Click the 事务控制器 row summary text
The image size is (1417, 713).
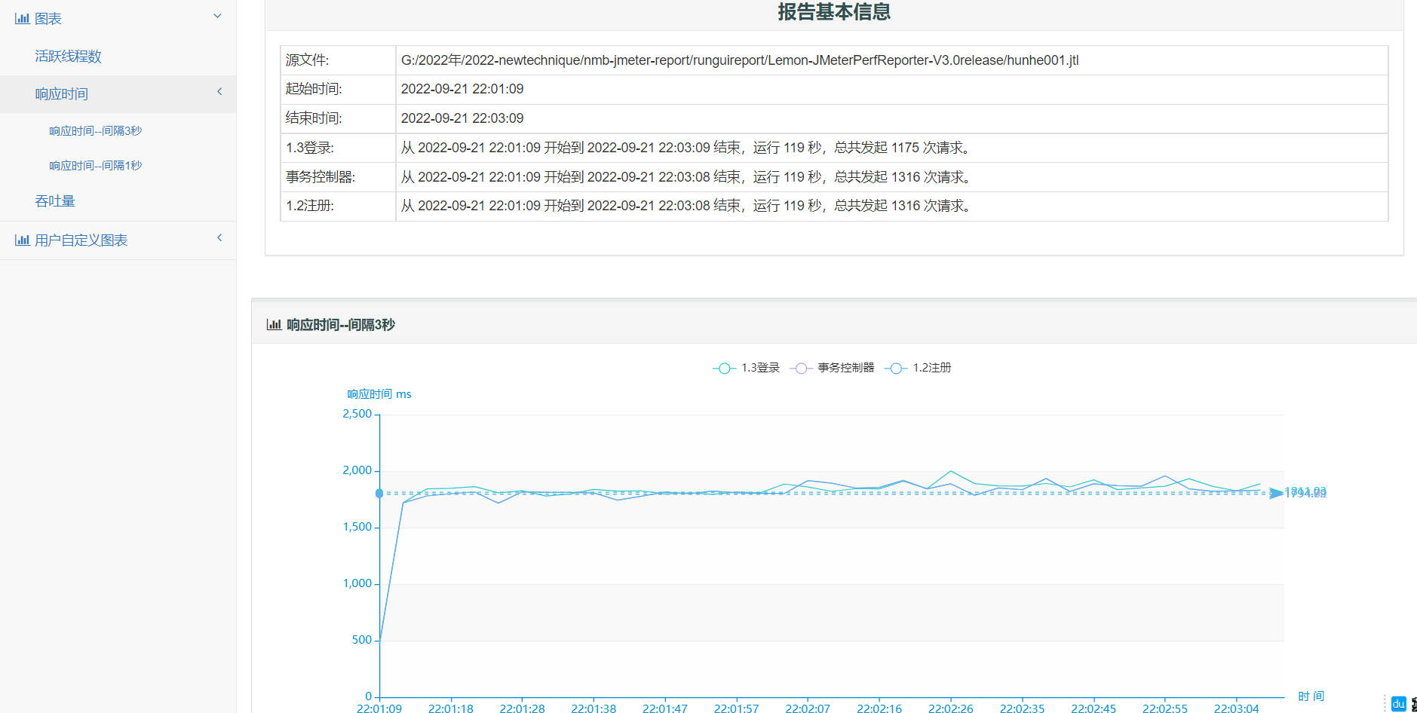tap(687, 177)
